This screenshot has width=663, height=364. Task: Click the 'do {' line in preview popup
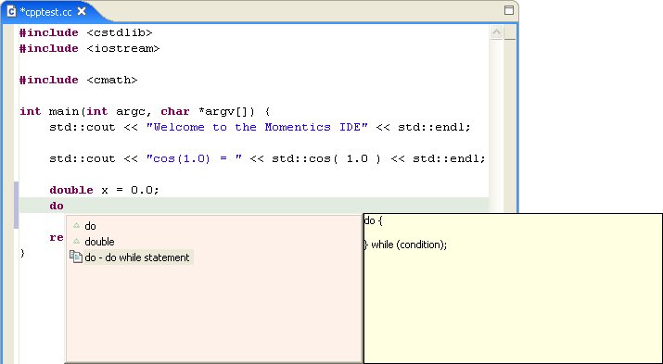pos(374,220)
